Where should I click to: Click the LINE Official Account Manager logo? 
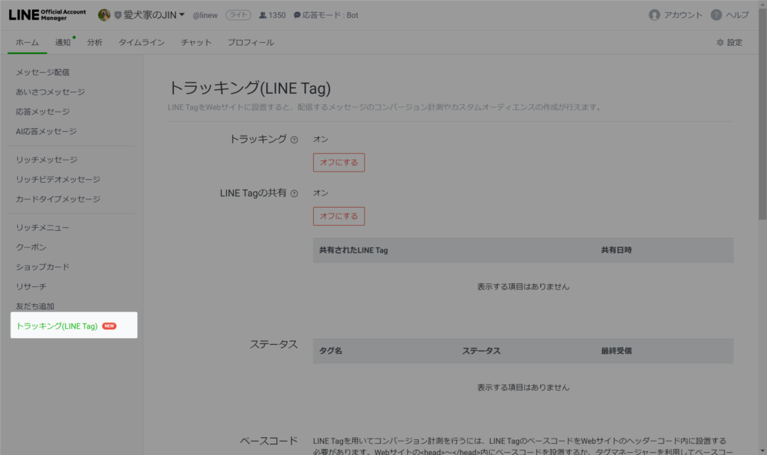click(x=46, y=15)
